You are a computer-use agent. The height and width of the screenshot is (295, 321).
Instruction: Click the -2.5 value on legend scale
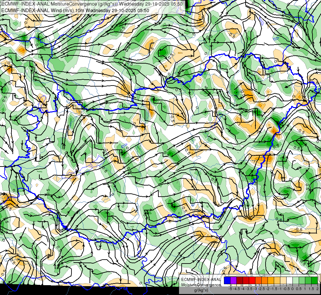tap(261, 289)
